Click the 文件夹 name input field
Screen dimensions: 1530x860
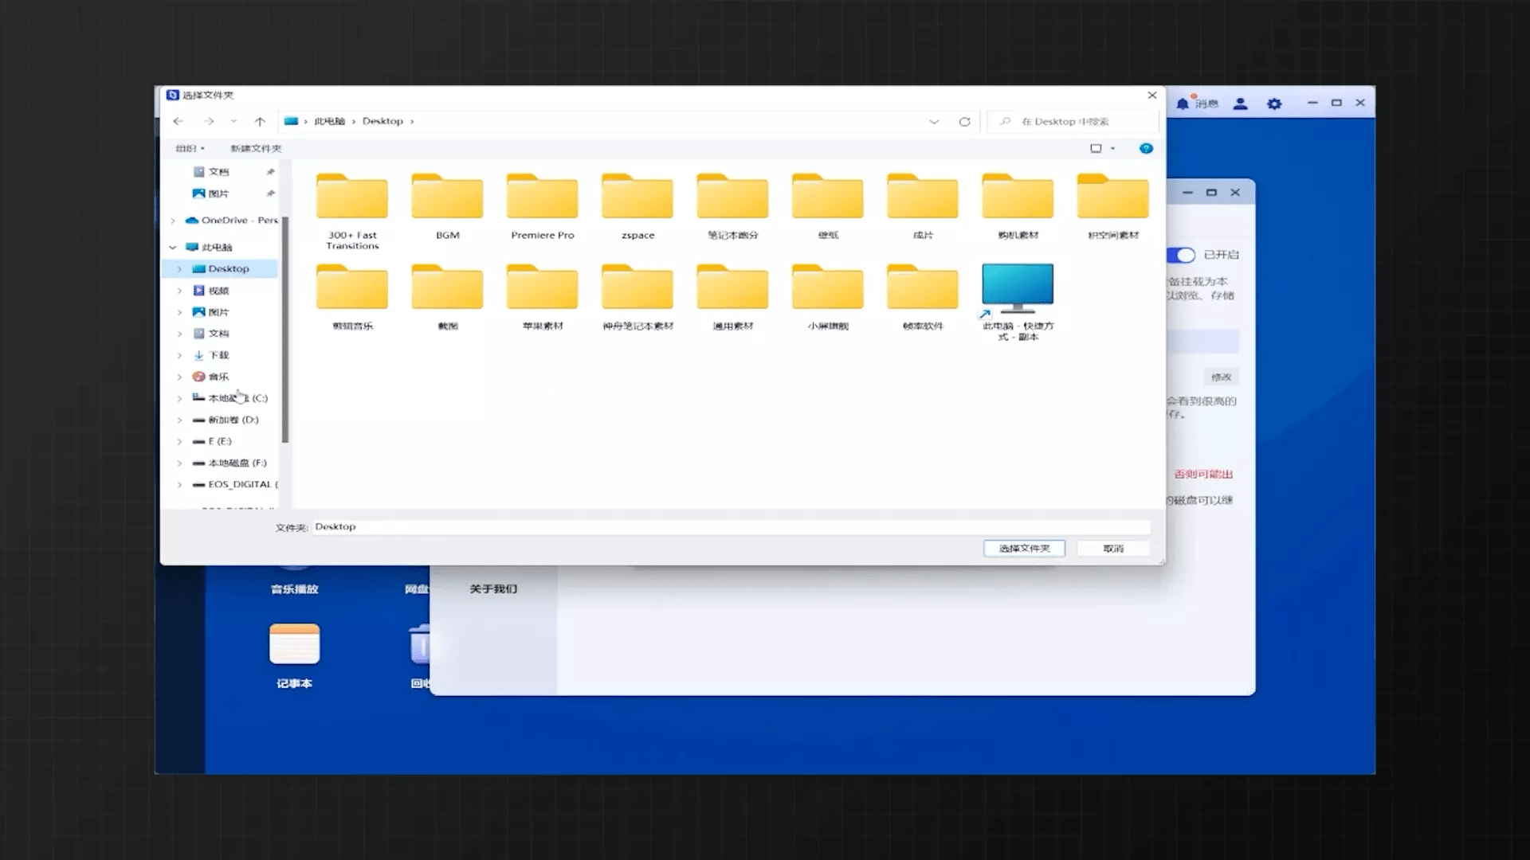[731, 527]
